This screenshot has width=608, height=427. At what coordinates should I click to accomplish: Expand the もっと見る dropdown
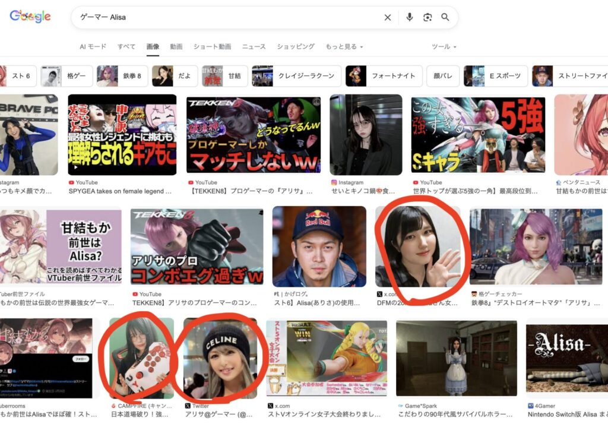[344, 46]
